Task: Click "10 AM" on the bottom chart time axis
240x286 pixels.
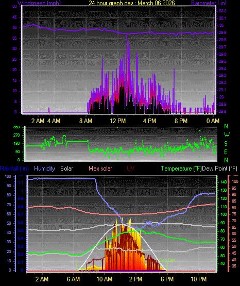Action: [105, 279]
